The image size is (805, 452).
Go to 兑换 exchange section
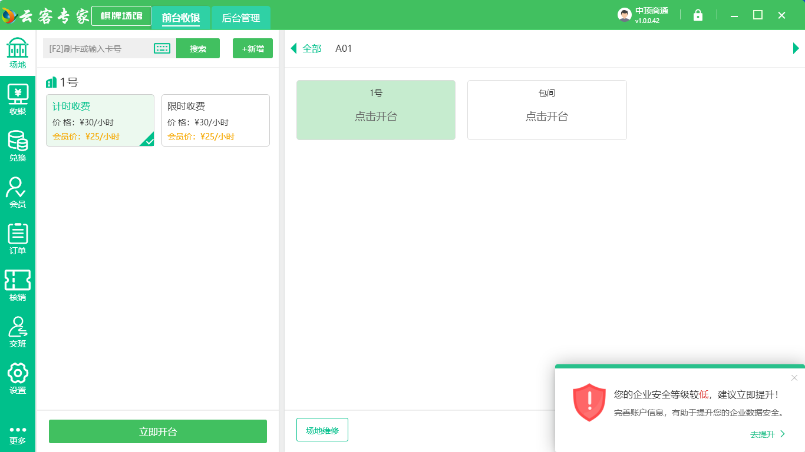(x=18, y=146)
